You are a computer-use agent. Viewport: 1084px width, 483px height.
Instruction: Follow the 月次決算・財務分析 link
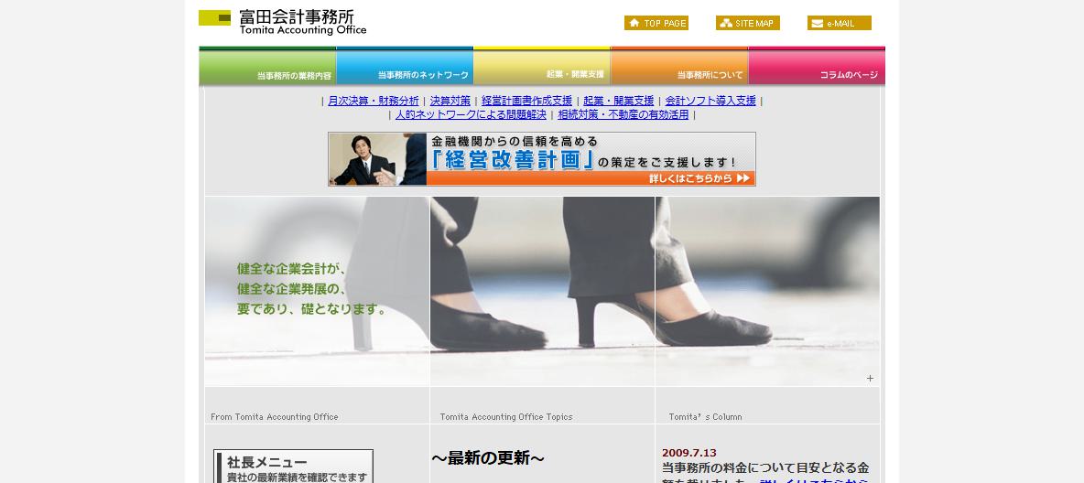coord(374,101)
